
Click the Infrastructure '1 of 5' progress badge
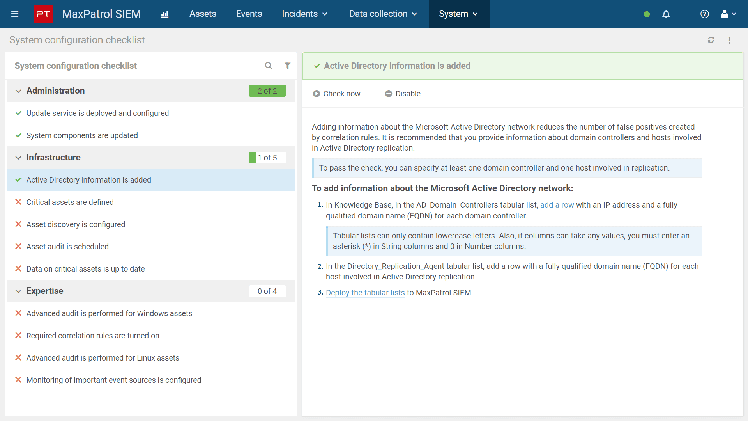click(267, 158)
